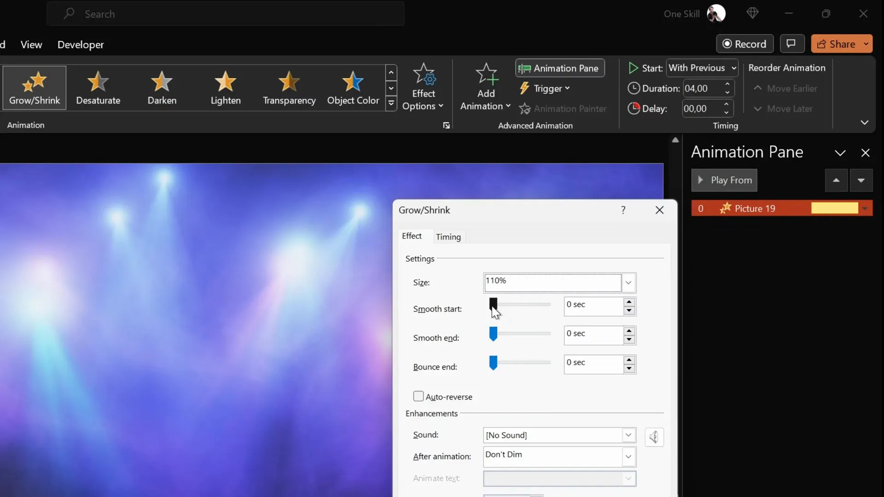Click the Search box in title bar
The image size is (884, 497).
pyautogui.click(x=226, y=14)
